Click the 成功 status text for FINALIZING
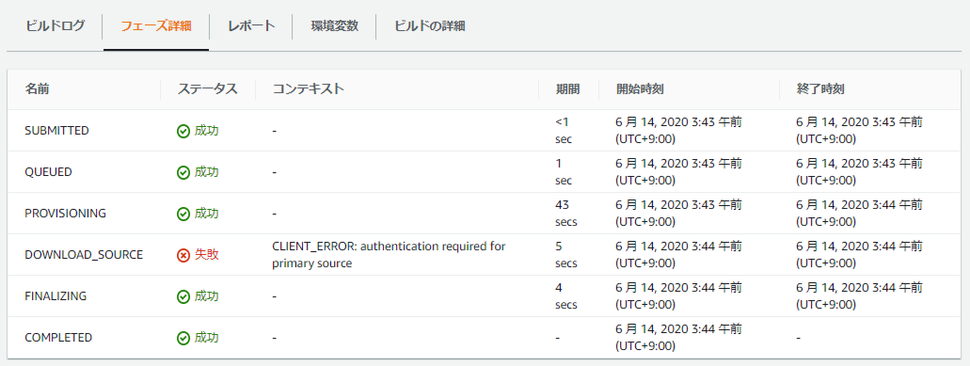 (207, 296)
